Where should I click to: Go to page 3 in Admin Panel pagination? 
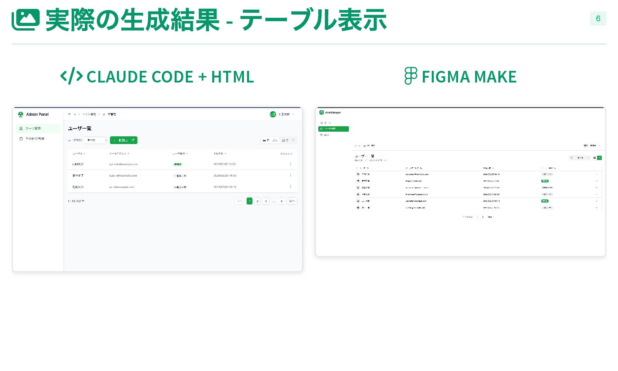point(266,201)
